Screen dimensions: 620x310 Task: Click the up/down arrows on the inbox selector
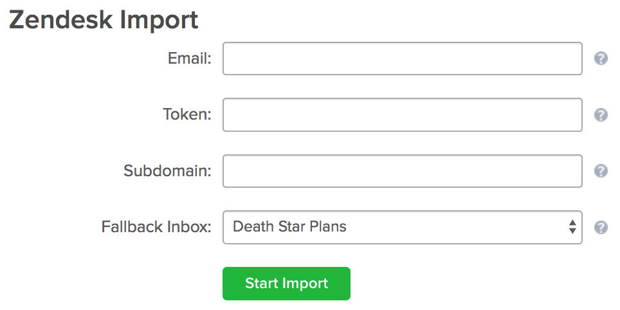pyautogui.click(x=572, y=227)
